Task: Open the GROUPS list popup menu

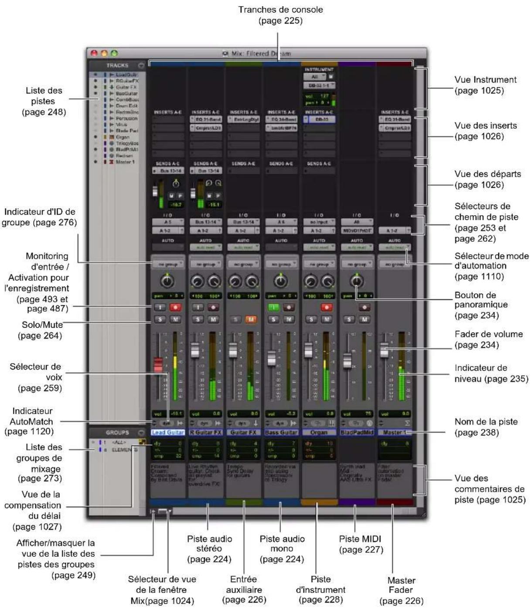Action: (141, 433)
